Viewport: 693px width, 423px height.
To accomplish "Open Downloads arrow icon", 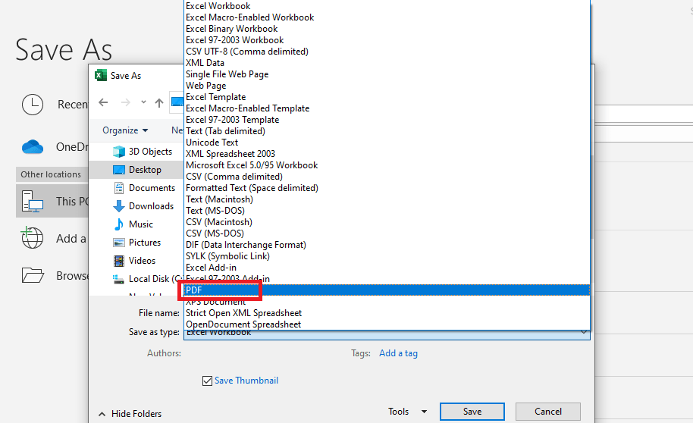I will [119, 206].
